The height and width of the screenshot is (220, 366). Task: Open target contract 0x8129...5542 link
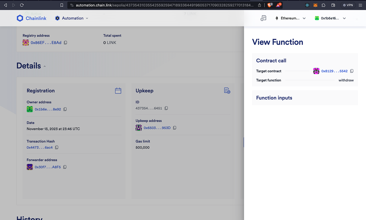click(334, 71)
